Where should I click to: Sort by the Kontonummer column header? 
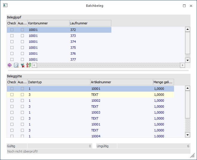48,23
